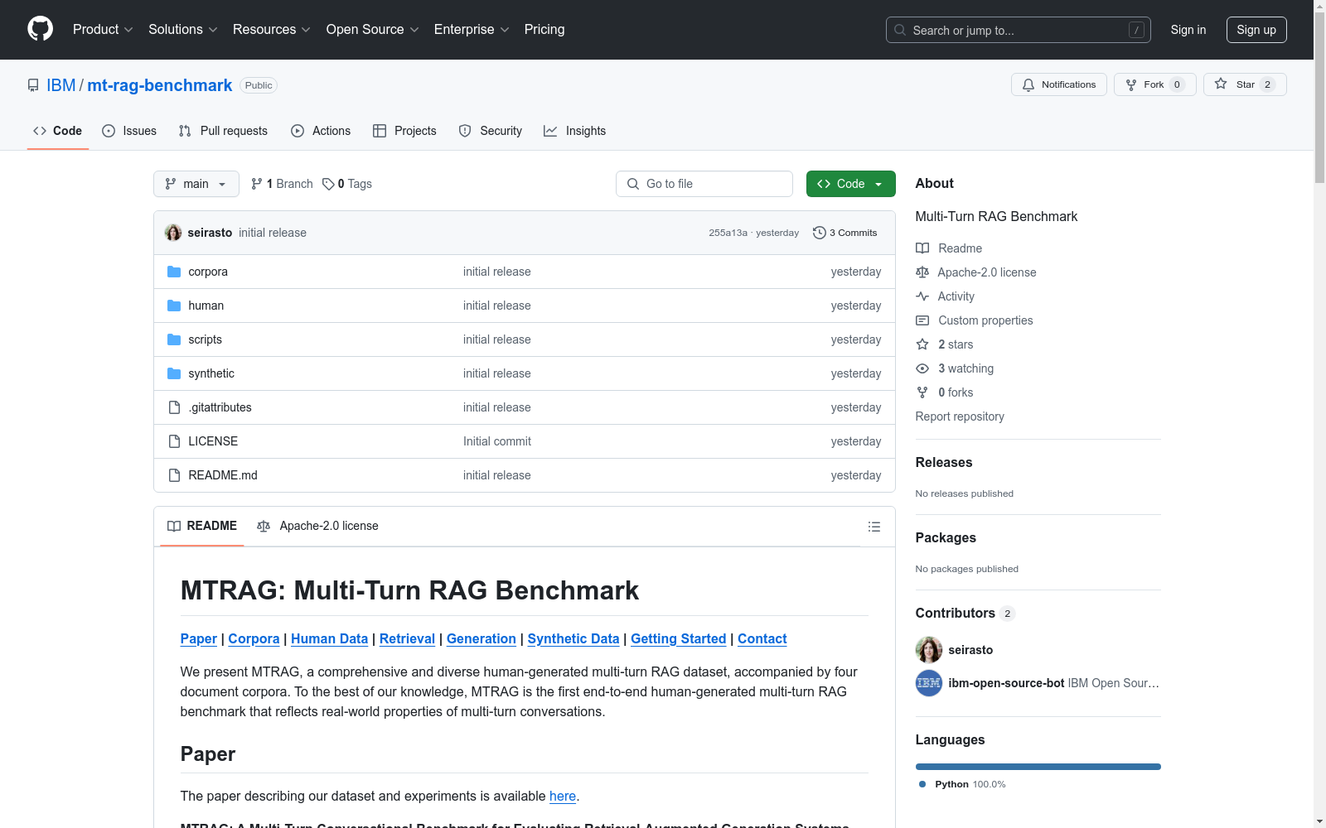Viewport: 1326px width, 828px height.
Task: Click Report repository
Action: pyautogui.click(x=960, y=416)
